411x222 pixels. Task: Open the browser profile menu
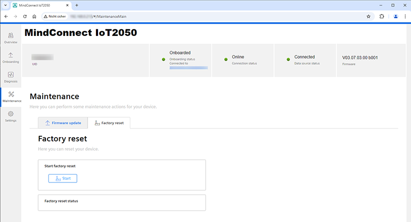(396, 16)
